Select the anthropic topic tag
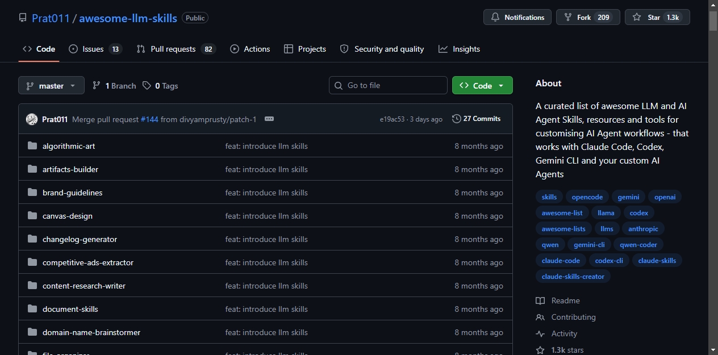The width and height of the screenshot is (718, 355). (x=643, y=229)
